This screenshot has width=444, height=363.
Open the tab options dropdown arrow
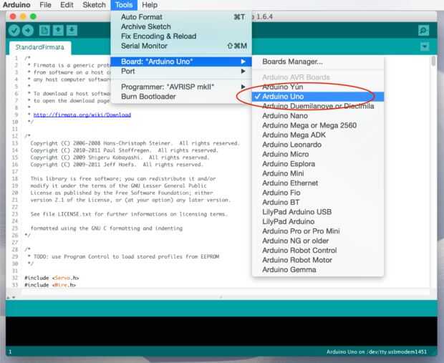[425, 47]
